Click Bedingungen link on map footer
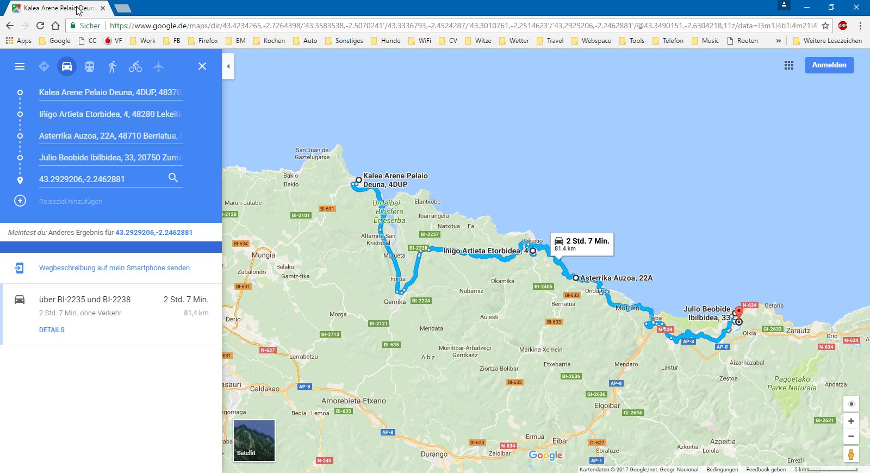Screen dimensions: 870x473 (722, 469)
